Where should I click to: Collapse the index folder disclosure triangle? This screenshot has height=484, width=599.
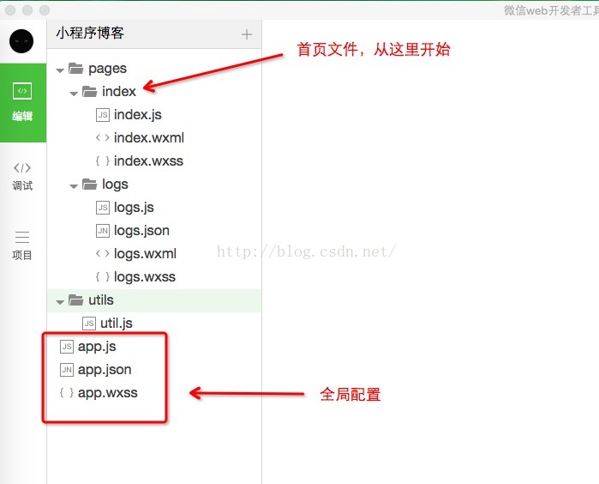pos(74,93)
